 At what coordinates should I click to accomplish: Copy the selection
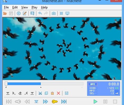point(46,93)
